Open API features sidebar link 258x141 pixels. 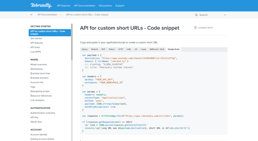coord(37,43)
